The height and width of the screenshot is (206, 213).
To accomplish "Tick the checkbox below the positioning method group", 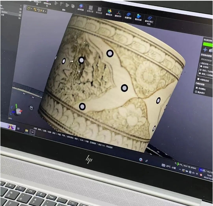I will point(198,79).
